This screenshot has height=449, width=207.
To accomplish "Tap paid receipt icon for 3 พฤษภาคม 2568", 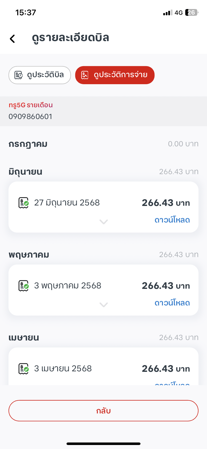I will 24,286.
